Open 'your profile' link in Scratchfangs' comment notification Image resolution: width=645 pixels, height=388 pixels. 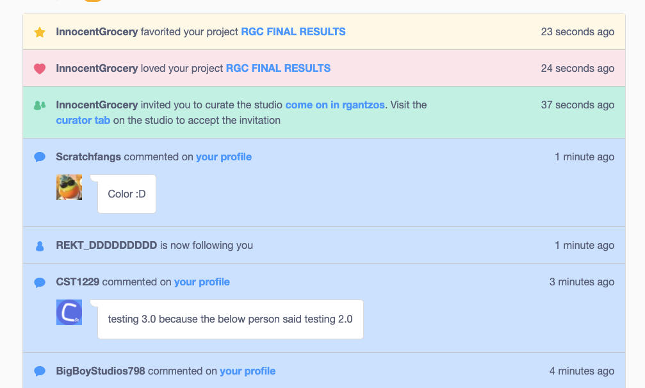point(224,156)
